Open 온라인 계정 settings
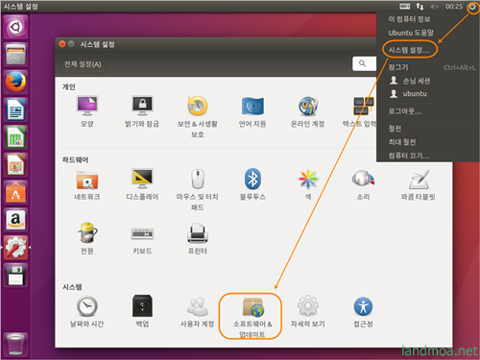 [x=308, y=111]
